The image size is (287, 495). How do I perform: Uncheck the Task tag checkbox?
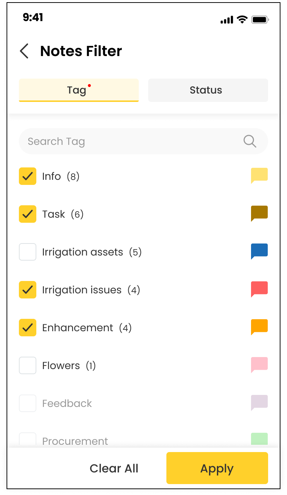pos(28,214)
